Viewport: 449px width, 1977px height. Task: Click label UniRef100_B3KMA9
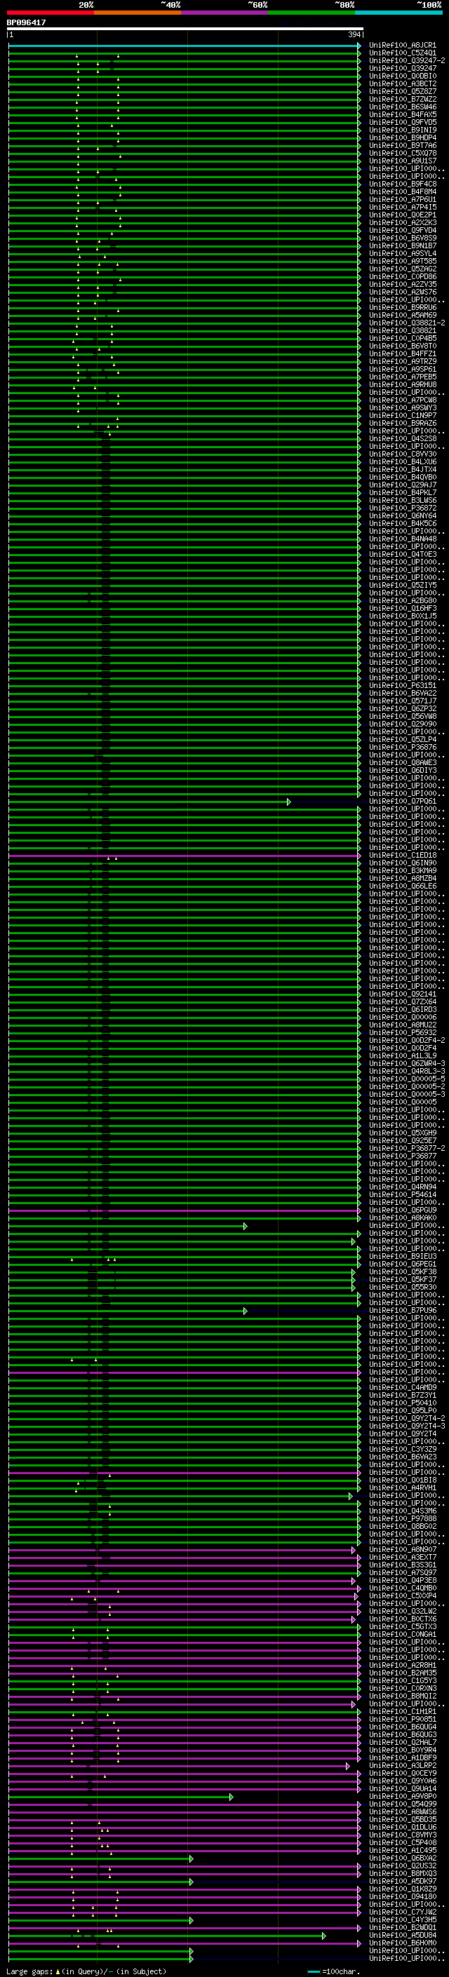403,870
